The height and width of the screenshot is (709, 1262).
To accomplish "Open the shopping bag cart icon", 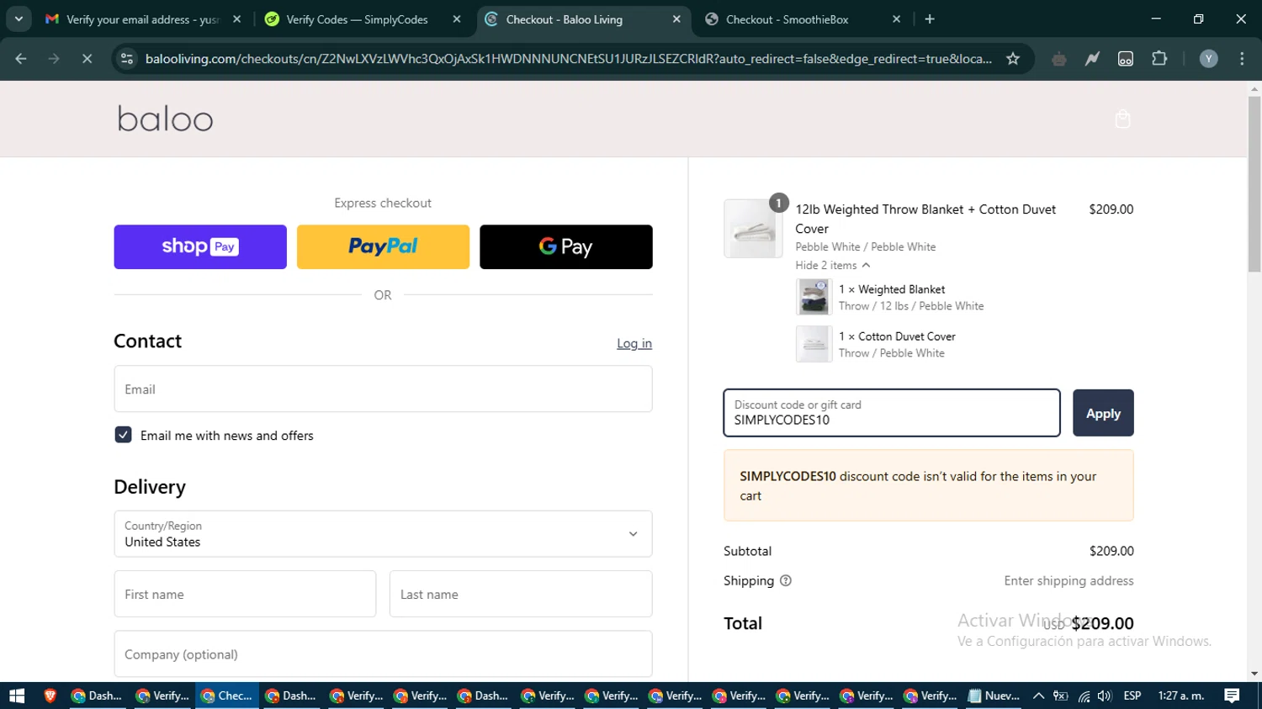I will click(x=1122, y=119).
